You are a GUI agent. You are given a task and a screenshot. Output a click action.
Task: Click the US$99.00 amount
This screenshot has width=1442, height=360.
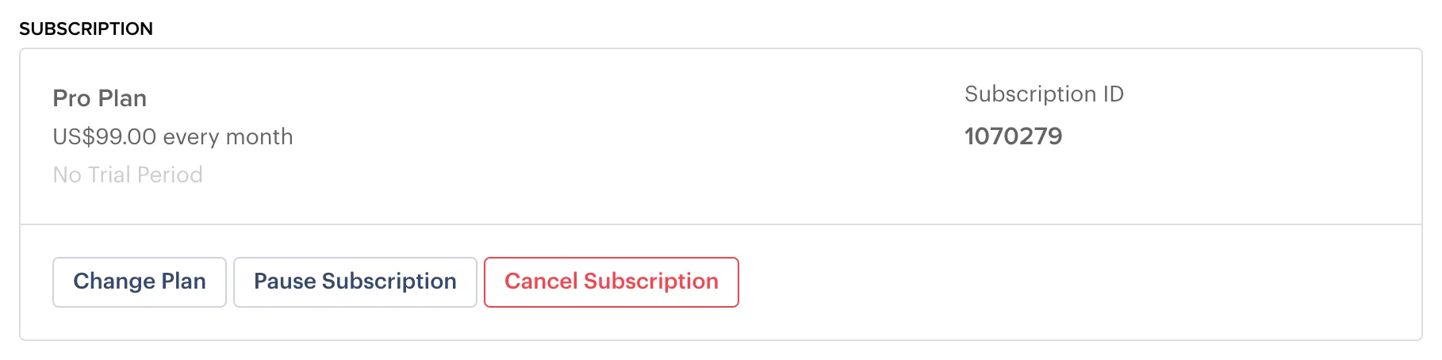point(105,136)
